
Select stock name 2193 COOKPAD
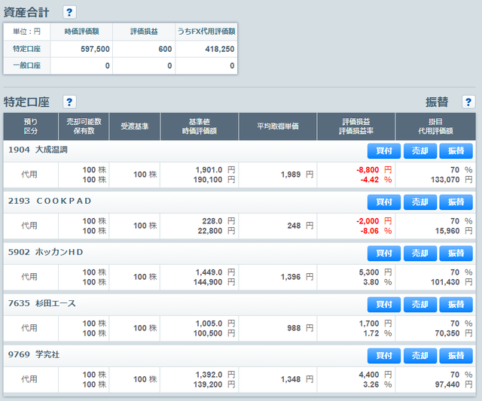pos(50,201)
